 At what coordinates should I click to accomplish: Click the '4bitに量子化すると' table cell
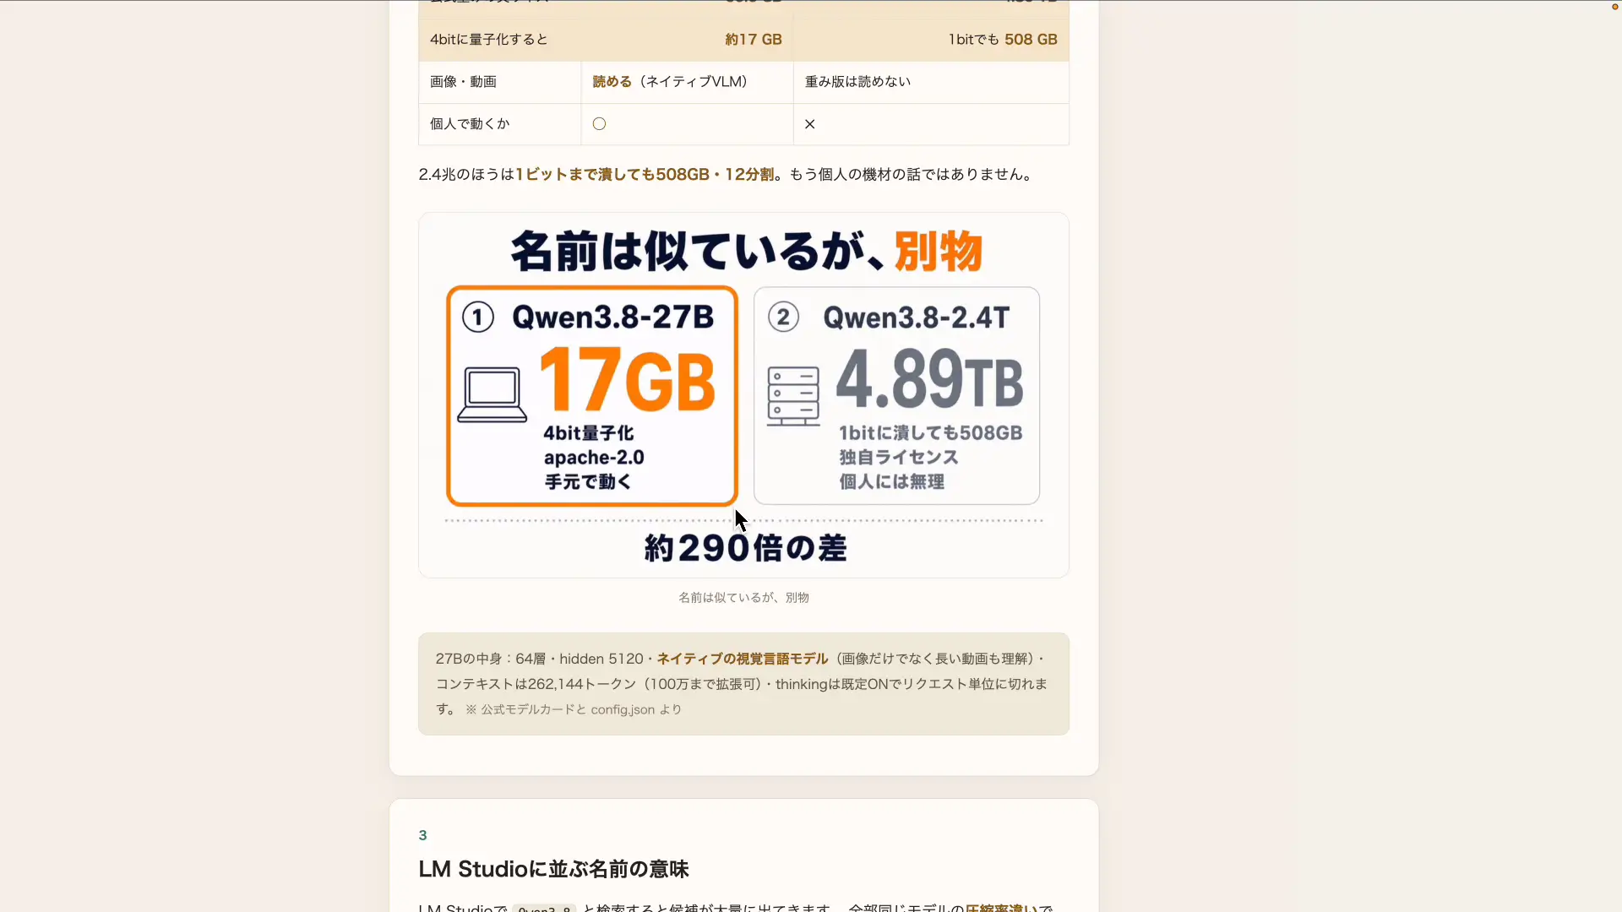tap(488, 40)
